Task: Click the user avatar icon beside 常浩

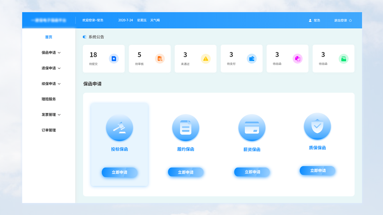Action: pyautogui.click(x=310, y=20)
